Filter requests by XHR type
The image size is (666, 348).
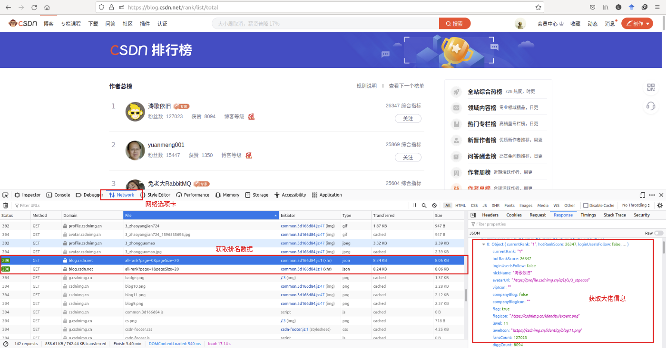[x=496, y=206]
